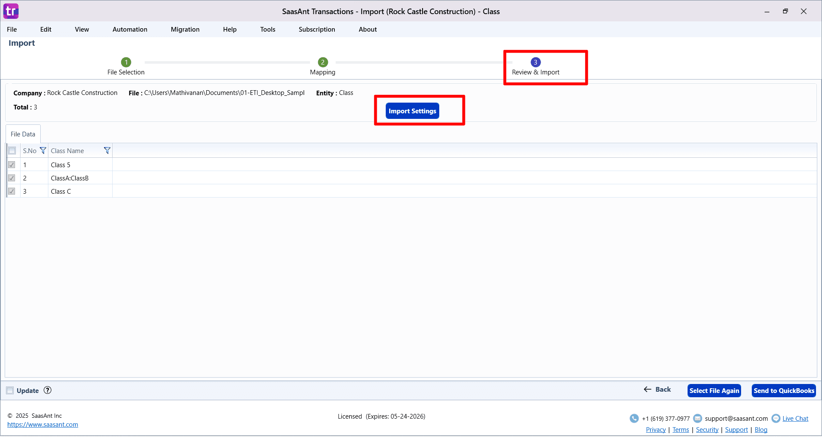Open the Edit menu
Screen dimensions: 822x437
click(x=46, y=30)
